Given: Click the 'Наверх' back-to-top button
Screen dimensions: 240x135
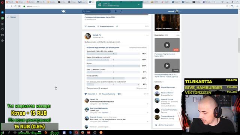Looking at the screenshot, I should (x=12, y=17).
